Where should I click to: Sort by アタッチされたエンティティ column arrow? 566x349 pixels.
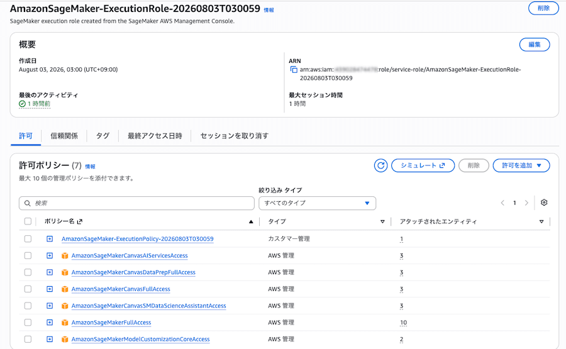541,221
